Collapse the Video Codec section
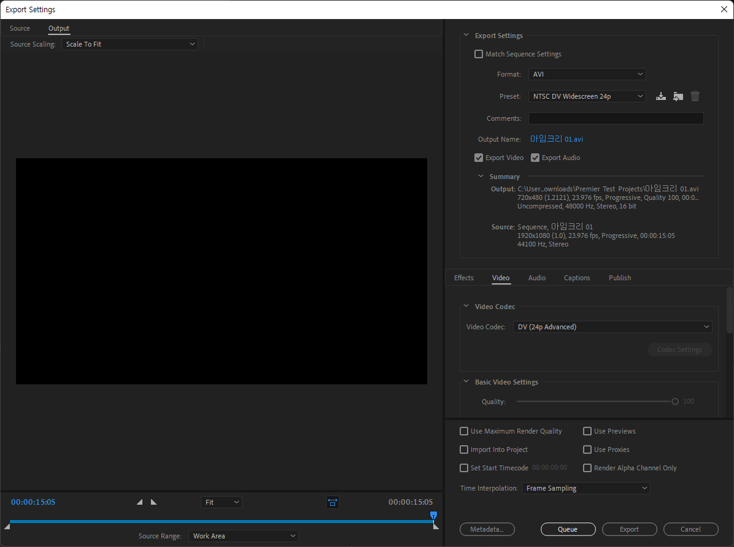The height and width of the screenshot is (547, 734). pyautogui.click(x=466, y=306)
